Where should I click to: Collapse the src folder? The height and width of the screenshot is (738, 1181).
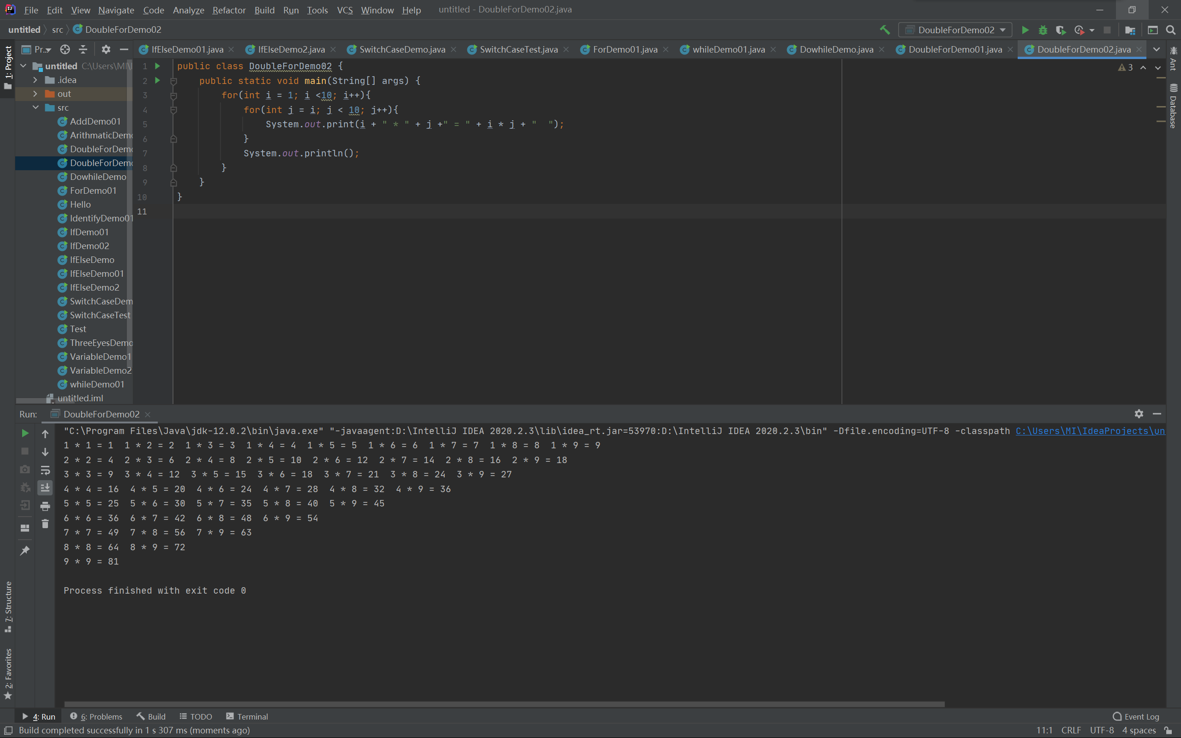pyautogui.click(x=35, y=107)
